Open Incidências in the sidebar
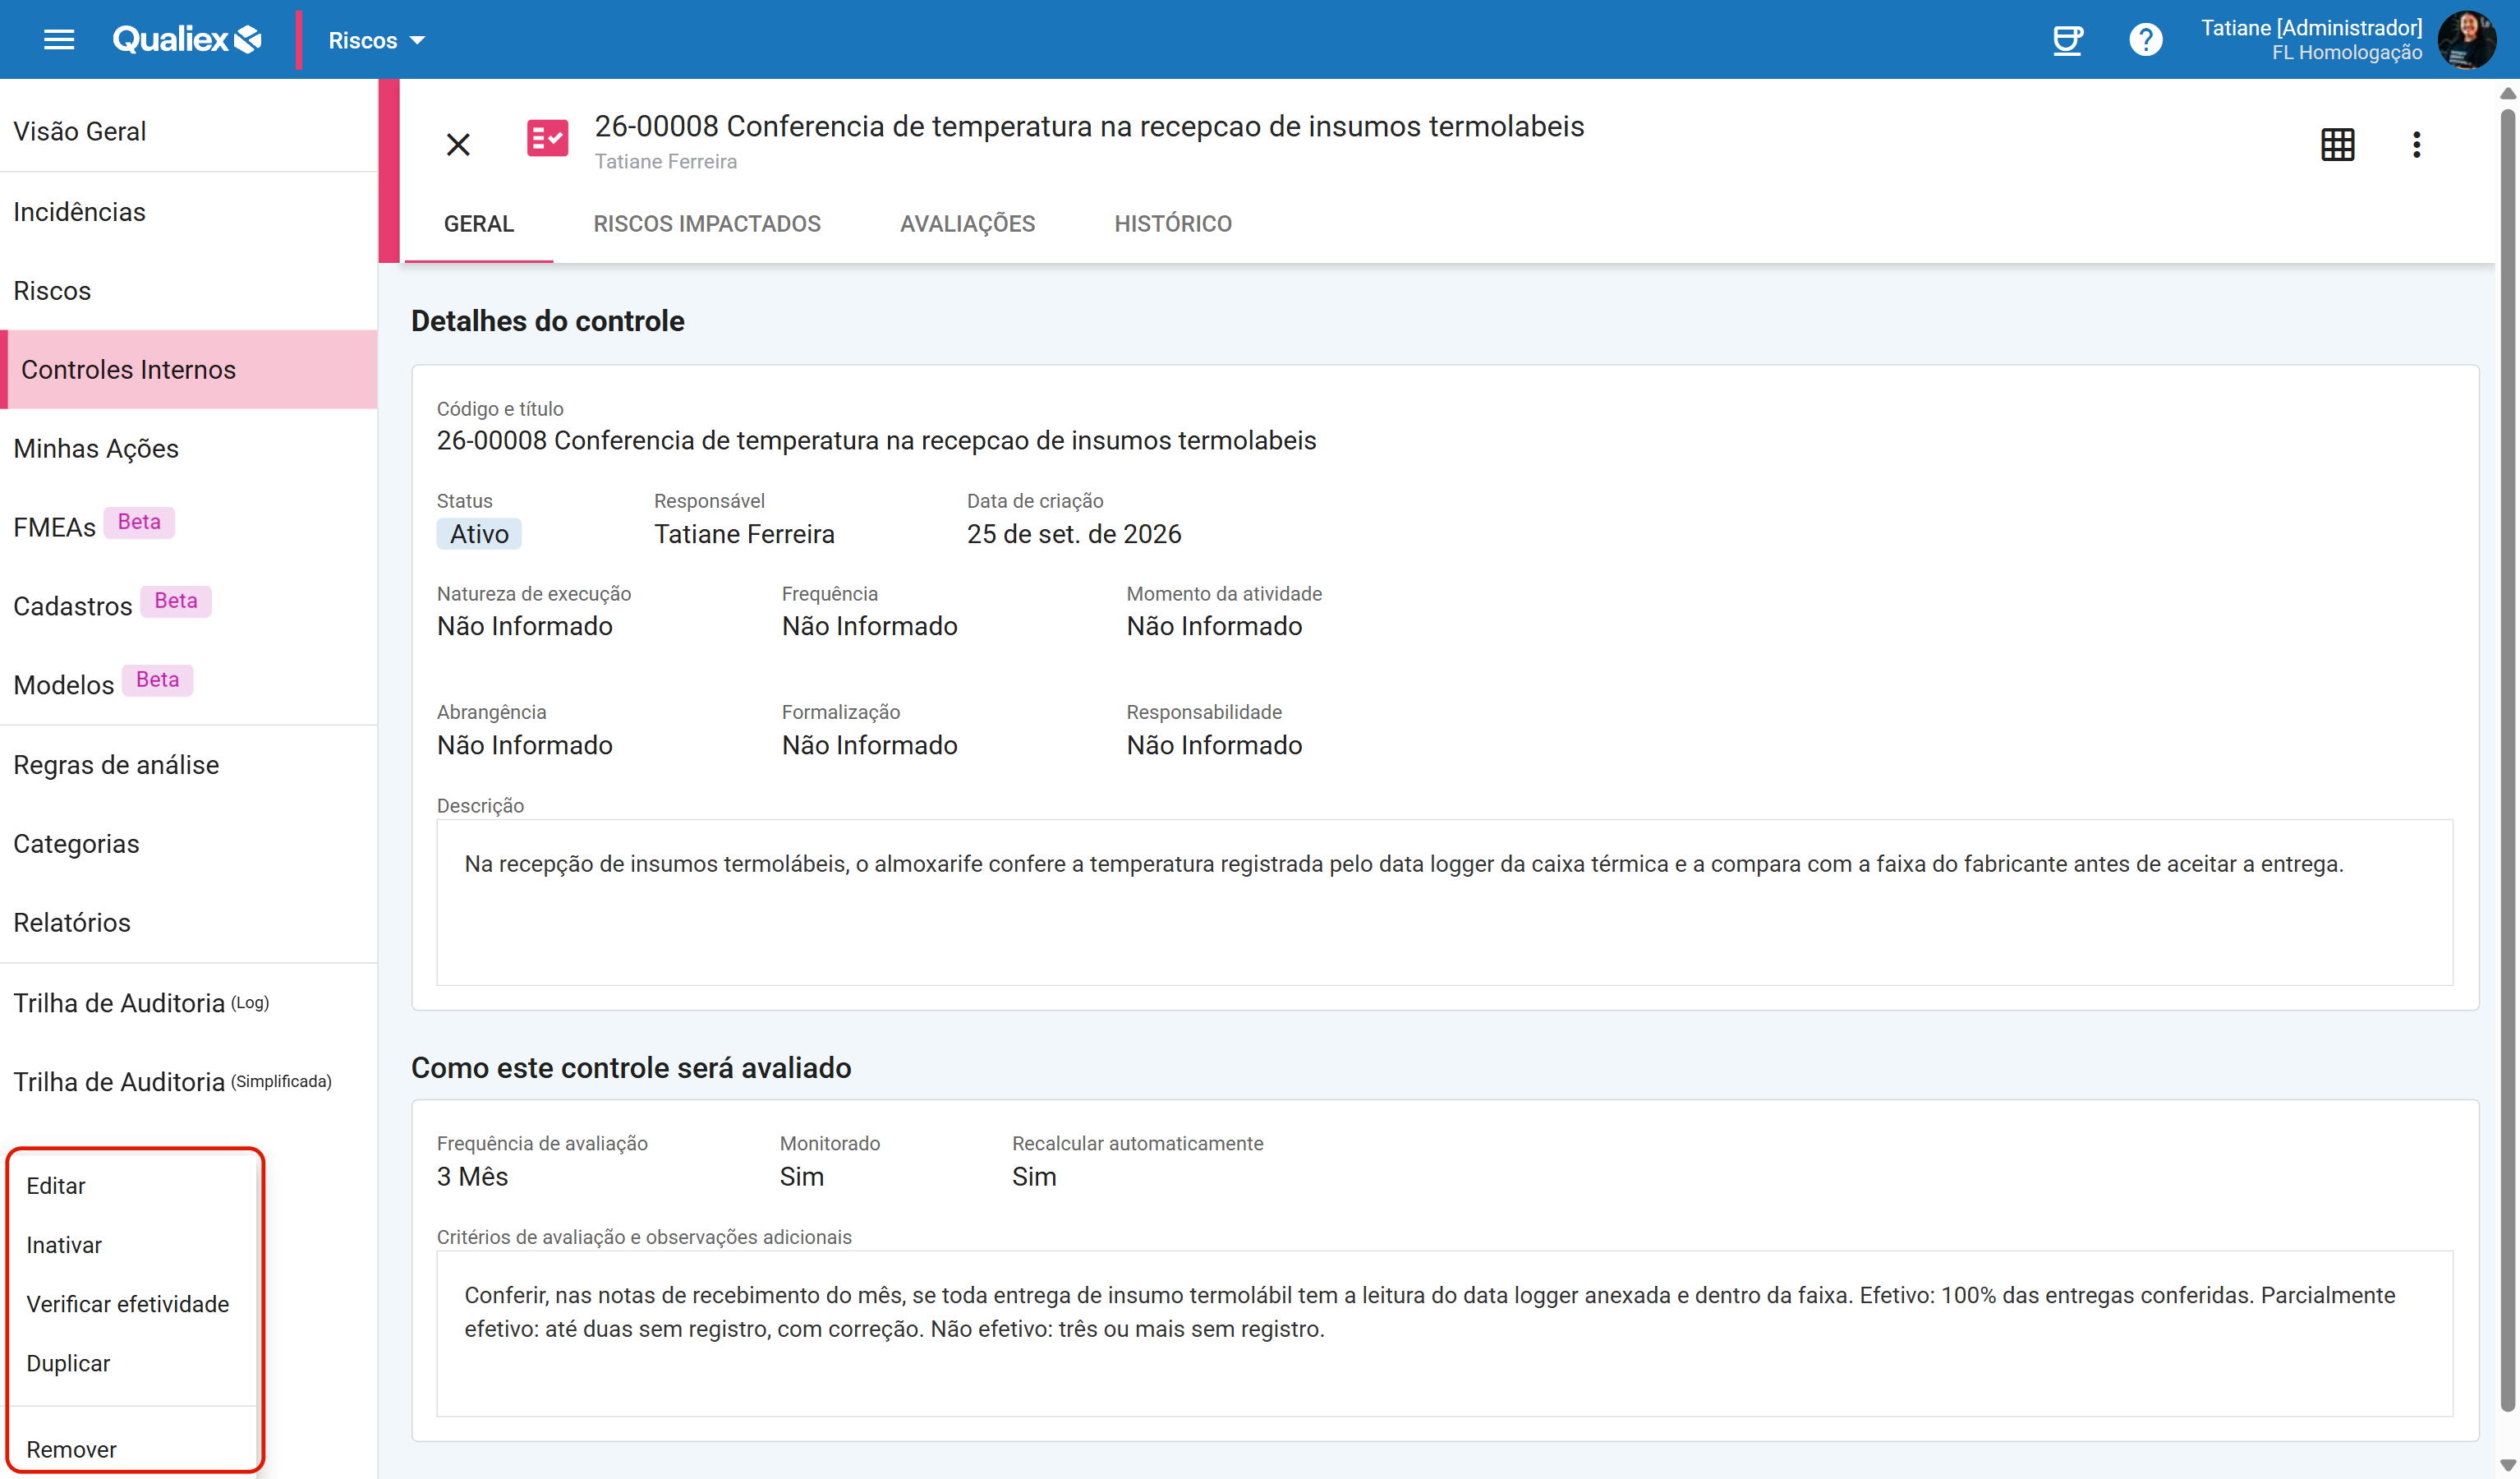 point(189,212)
